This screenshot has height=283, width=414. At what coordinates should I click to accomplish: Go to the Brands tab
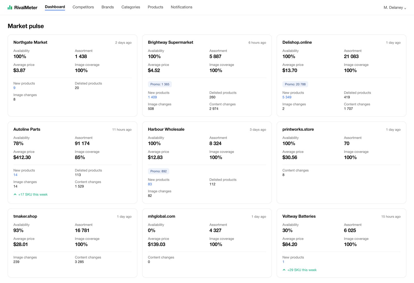[x=108, y=7]
